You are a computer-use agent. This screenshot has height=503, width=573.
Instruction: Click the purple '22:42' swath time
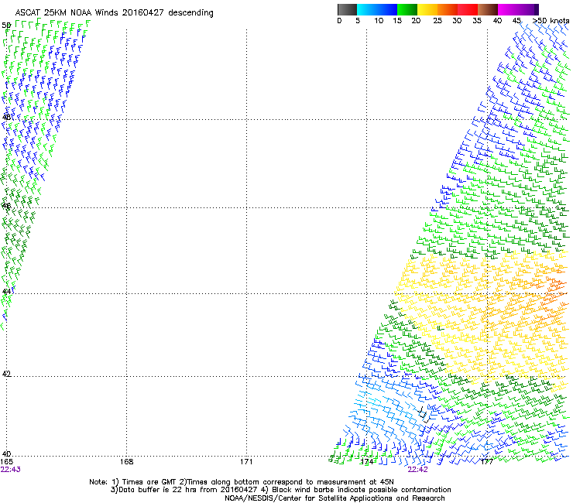pyautogui.click(x=417, y=470)
